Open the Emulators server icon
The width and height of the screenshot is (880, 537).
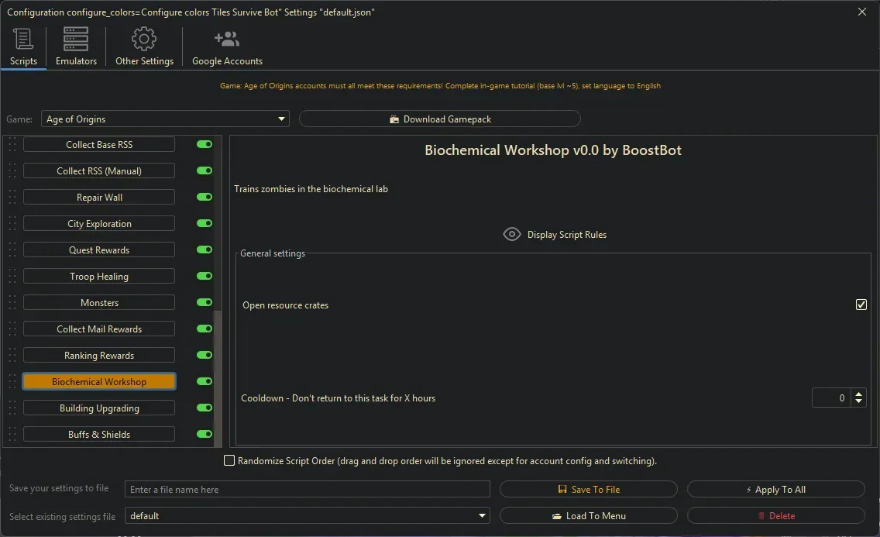point(76,39)
